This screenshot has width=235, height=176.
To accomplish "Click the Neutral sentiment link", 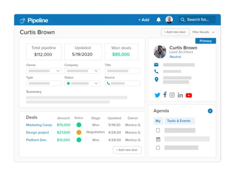I will coord(175,57).
